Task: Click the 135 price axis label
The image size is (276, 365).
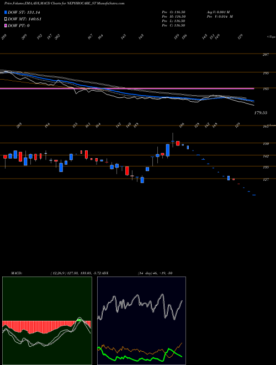Action: (266, 167)
